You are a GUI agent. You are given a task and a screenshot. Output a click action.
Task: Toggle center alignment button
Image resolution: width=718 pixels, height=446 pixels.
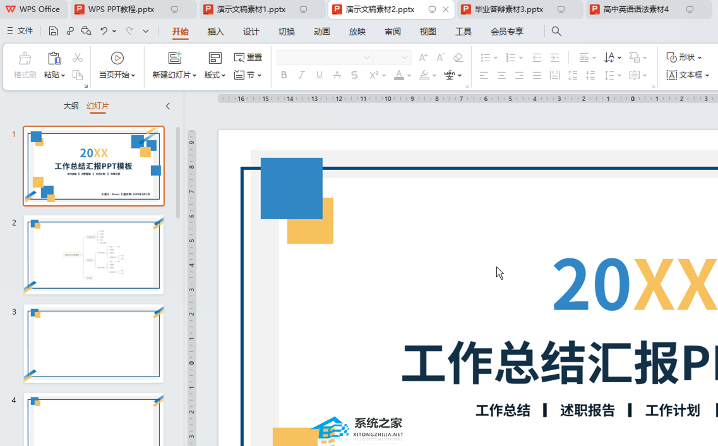tap(501, 75)
